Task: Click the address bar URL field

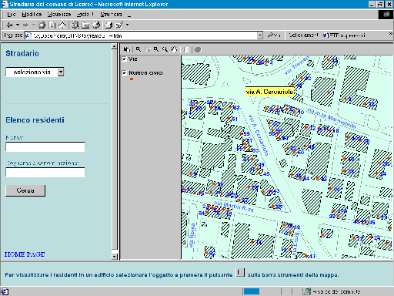Action: point(144,35)
